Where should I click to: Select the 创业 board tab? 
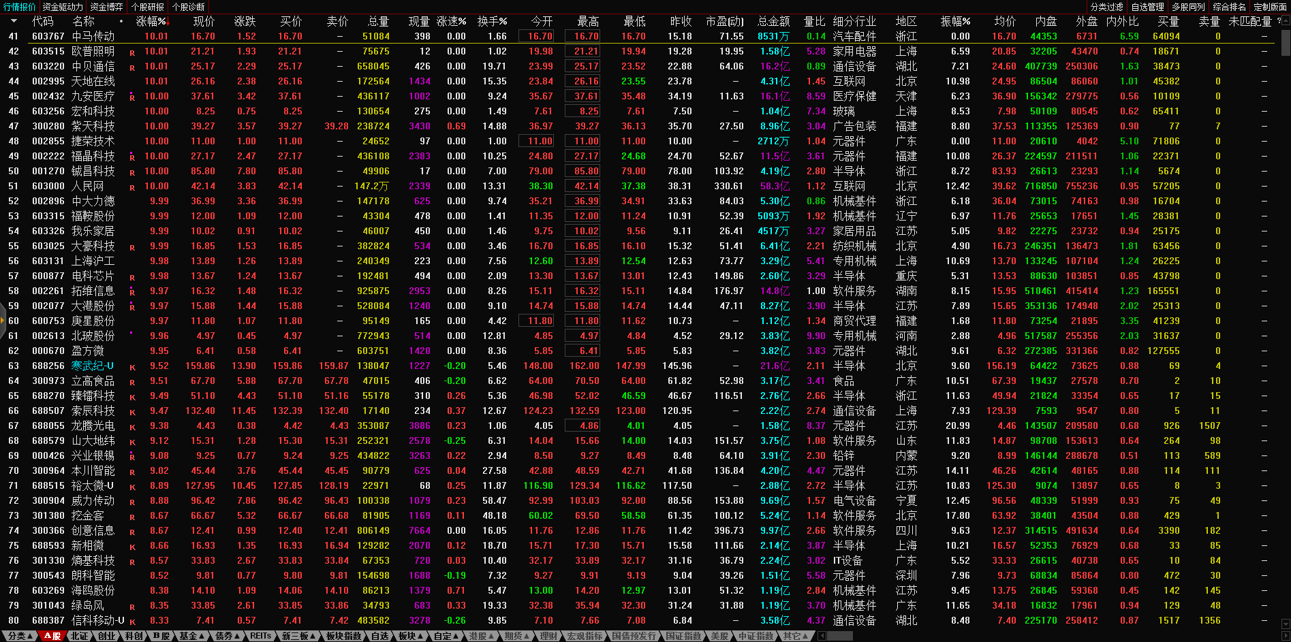[x=107, y=636]
